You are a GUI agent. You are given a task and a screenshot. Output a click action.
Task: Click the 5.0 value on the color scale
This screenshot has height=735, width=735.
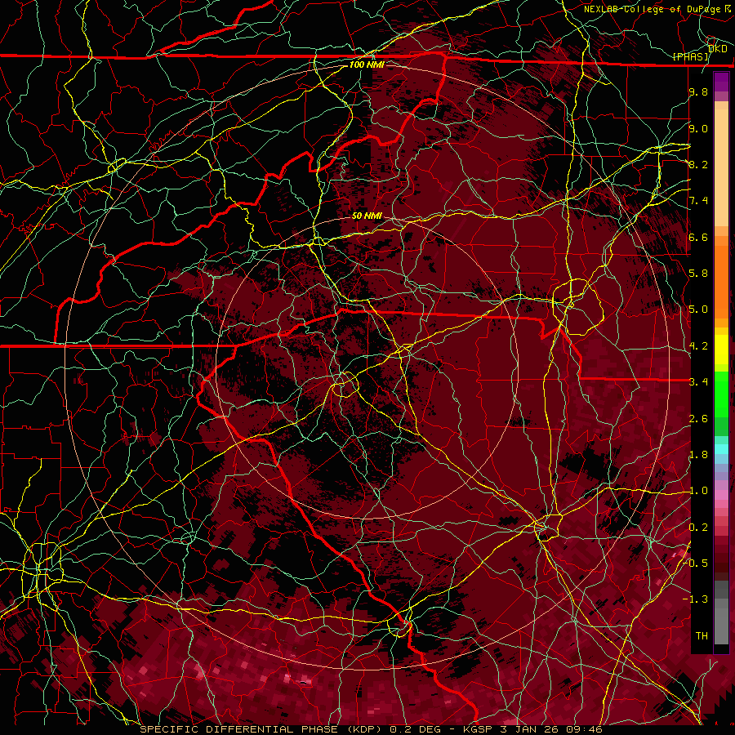(698, 310)
